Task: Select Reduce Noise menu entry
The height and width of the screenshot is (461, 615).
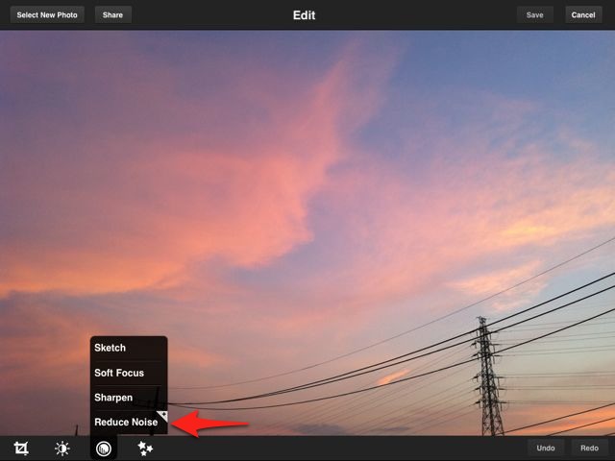Action: click(129, 423)
